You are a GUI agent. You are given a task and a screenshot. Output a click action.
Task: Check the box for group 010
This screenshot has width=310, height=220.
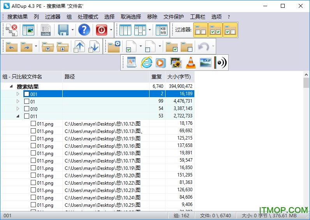click(x=26, y=109)
